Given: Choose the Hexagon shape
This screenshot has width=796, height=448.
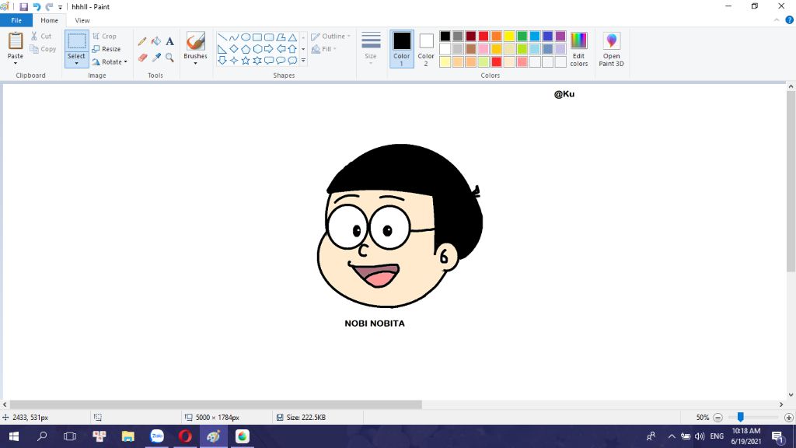Looking at the screenshot, I should click(257, 49).
